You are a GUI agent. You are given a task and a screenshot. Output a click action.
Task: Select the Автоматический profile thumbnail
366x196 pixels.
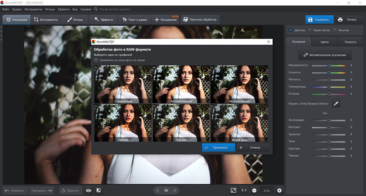click(181, 84)
